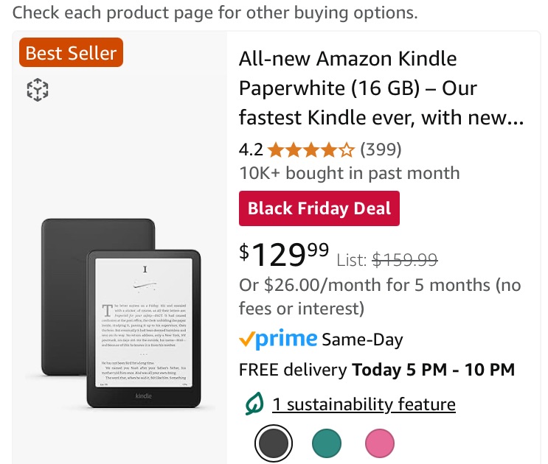Click the 3D view cube icon

pyautogui.click(x=37, y=91)
